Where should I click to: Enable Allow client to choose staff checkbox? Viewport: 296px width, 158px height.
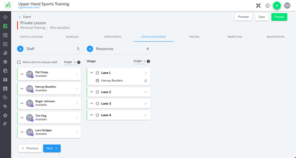18,62
